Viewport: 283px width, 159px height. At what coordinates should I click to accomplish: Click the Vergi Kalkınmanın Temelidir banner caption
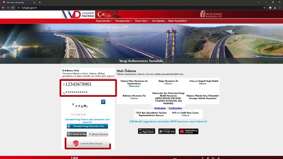pos(141,61)
